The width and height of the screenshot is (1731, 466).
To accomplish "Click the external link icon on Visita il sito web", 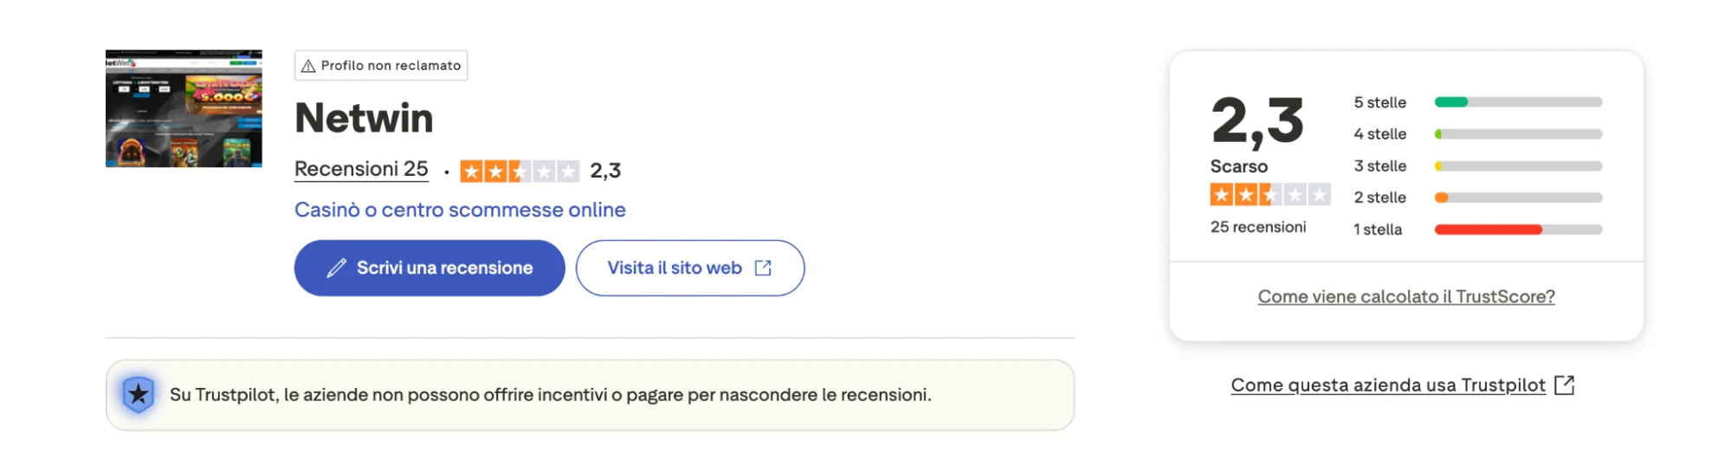I will point(763,269).
